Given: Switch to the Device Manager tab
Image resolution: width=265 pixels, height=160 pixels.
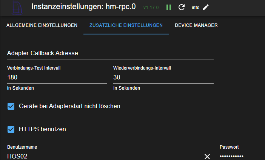Looking at the screenshot, I should coord(196,25).
